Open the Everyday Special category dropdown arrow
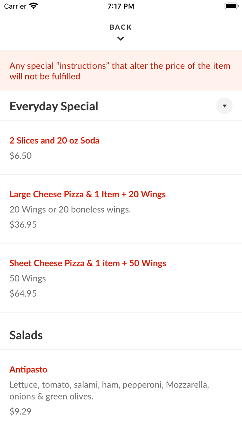Screen dimensions: 242x430 (224, 106)
